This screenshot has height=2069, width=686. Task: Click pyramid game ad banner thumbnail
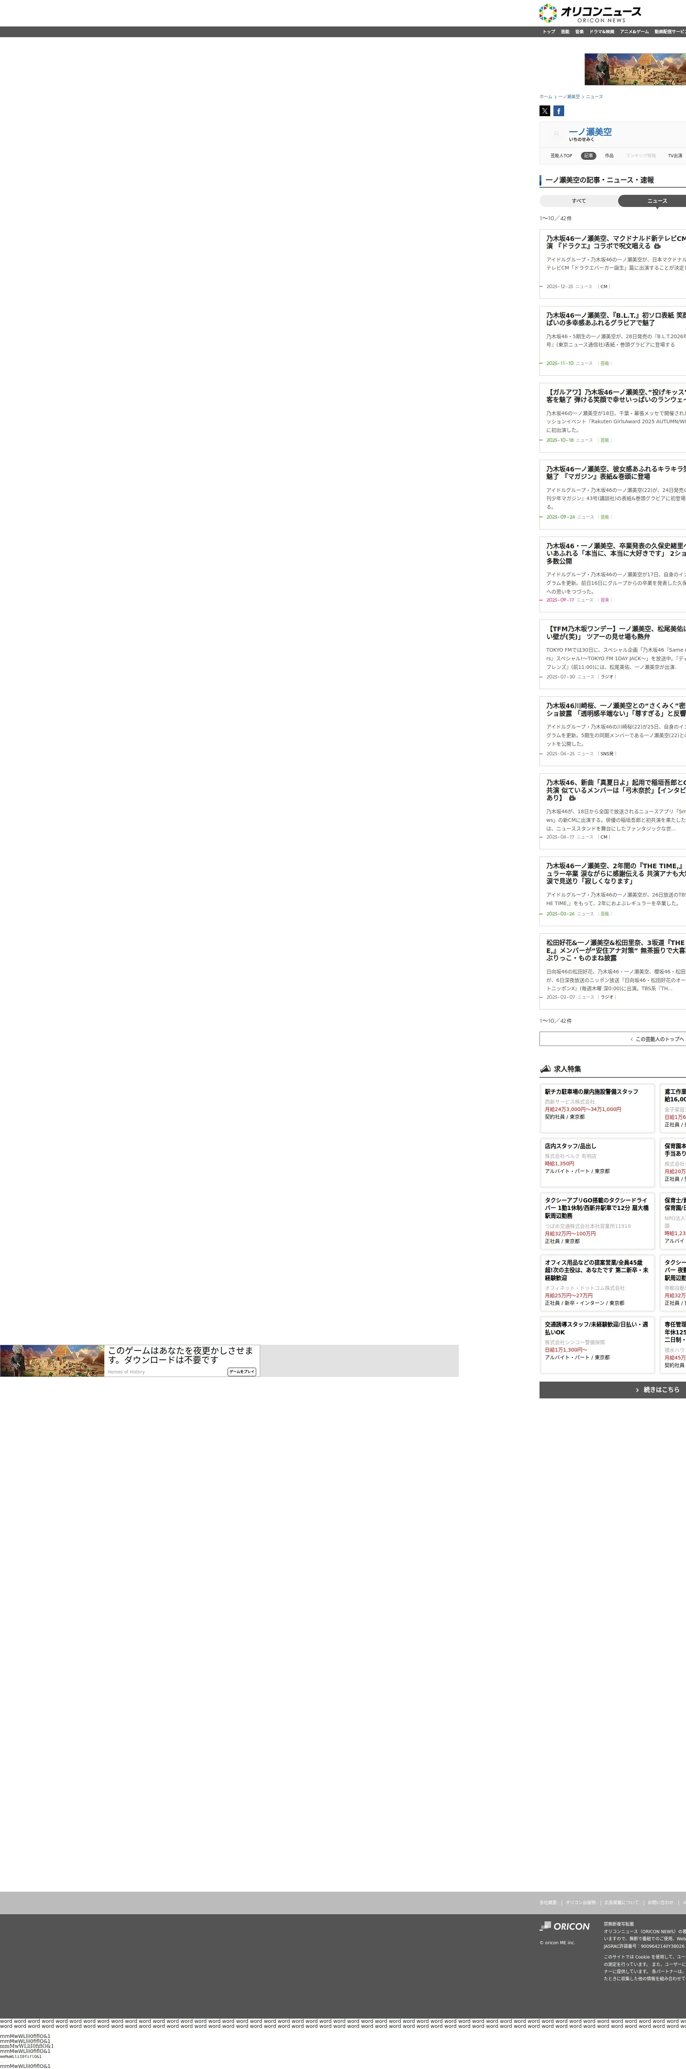[x=52, y=1361]
